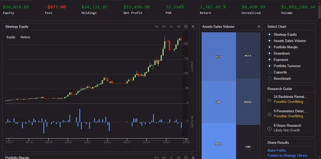Toggle the Drawdown chart option

(270, 53)
